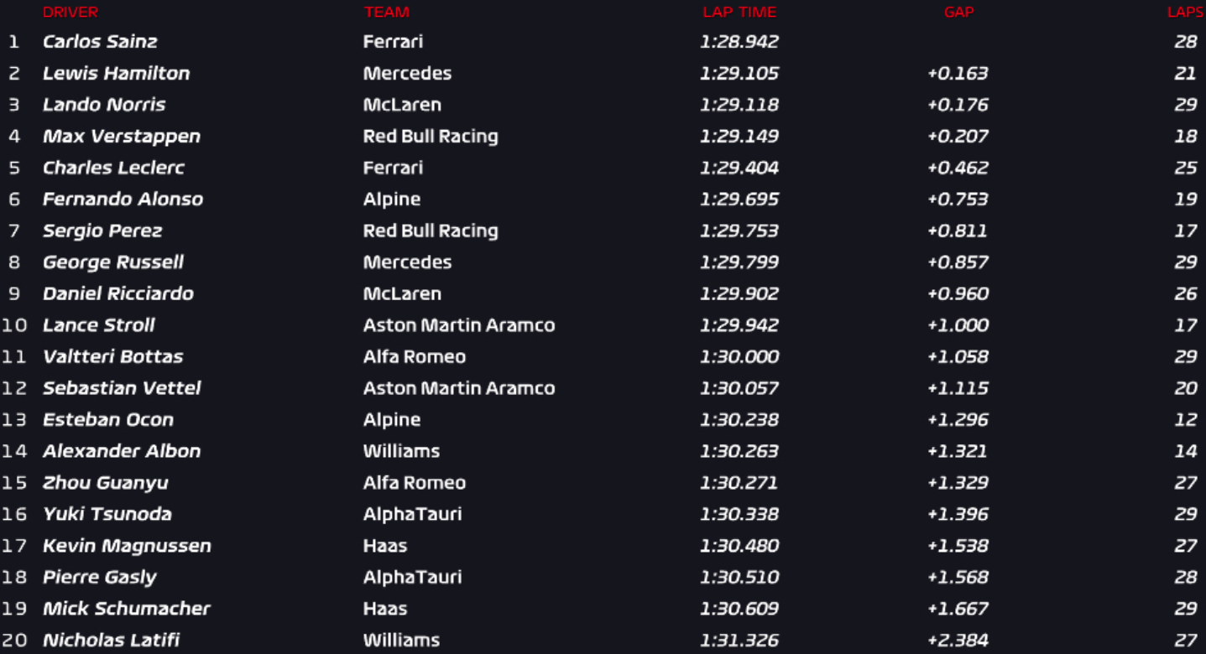Select the LAPS column header
Image resolution: width=1206 pixels, height=654 pixels.
[x=1186, y=12]
